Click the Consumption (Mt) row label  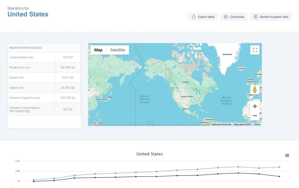(x=21, y=57)
